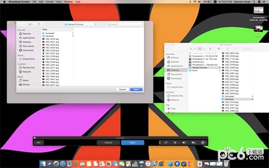This screenshot has height=168, width=269.
Task: Tap esc on the Touch Bar
Action: click(x=39, y=142)
